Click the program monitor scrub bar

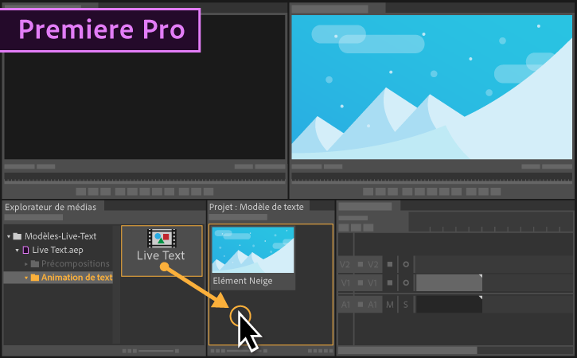pyautogui.click(x=432, y=177)
